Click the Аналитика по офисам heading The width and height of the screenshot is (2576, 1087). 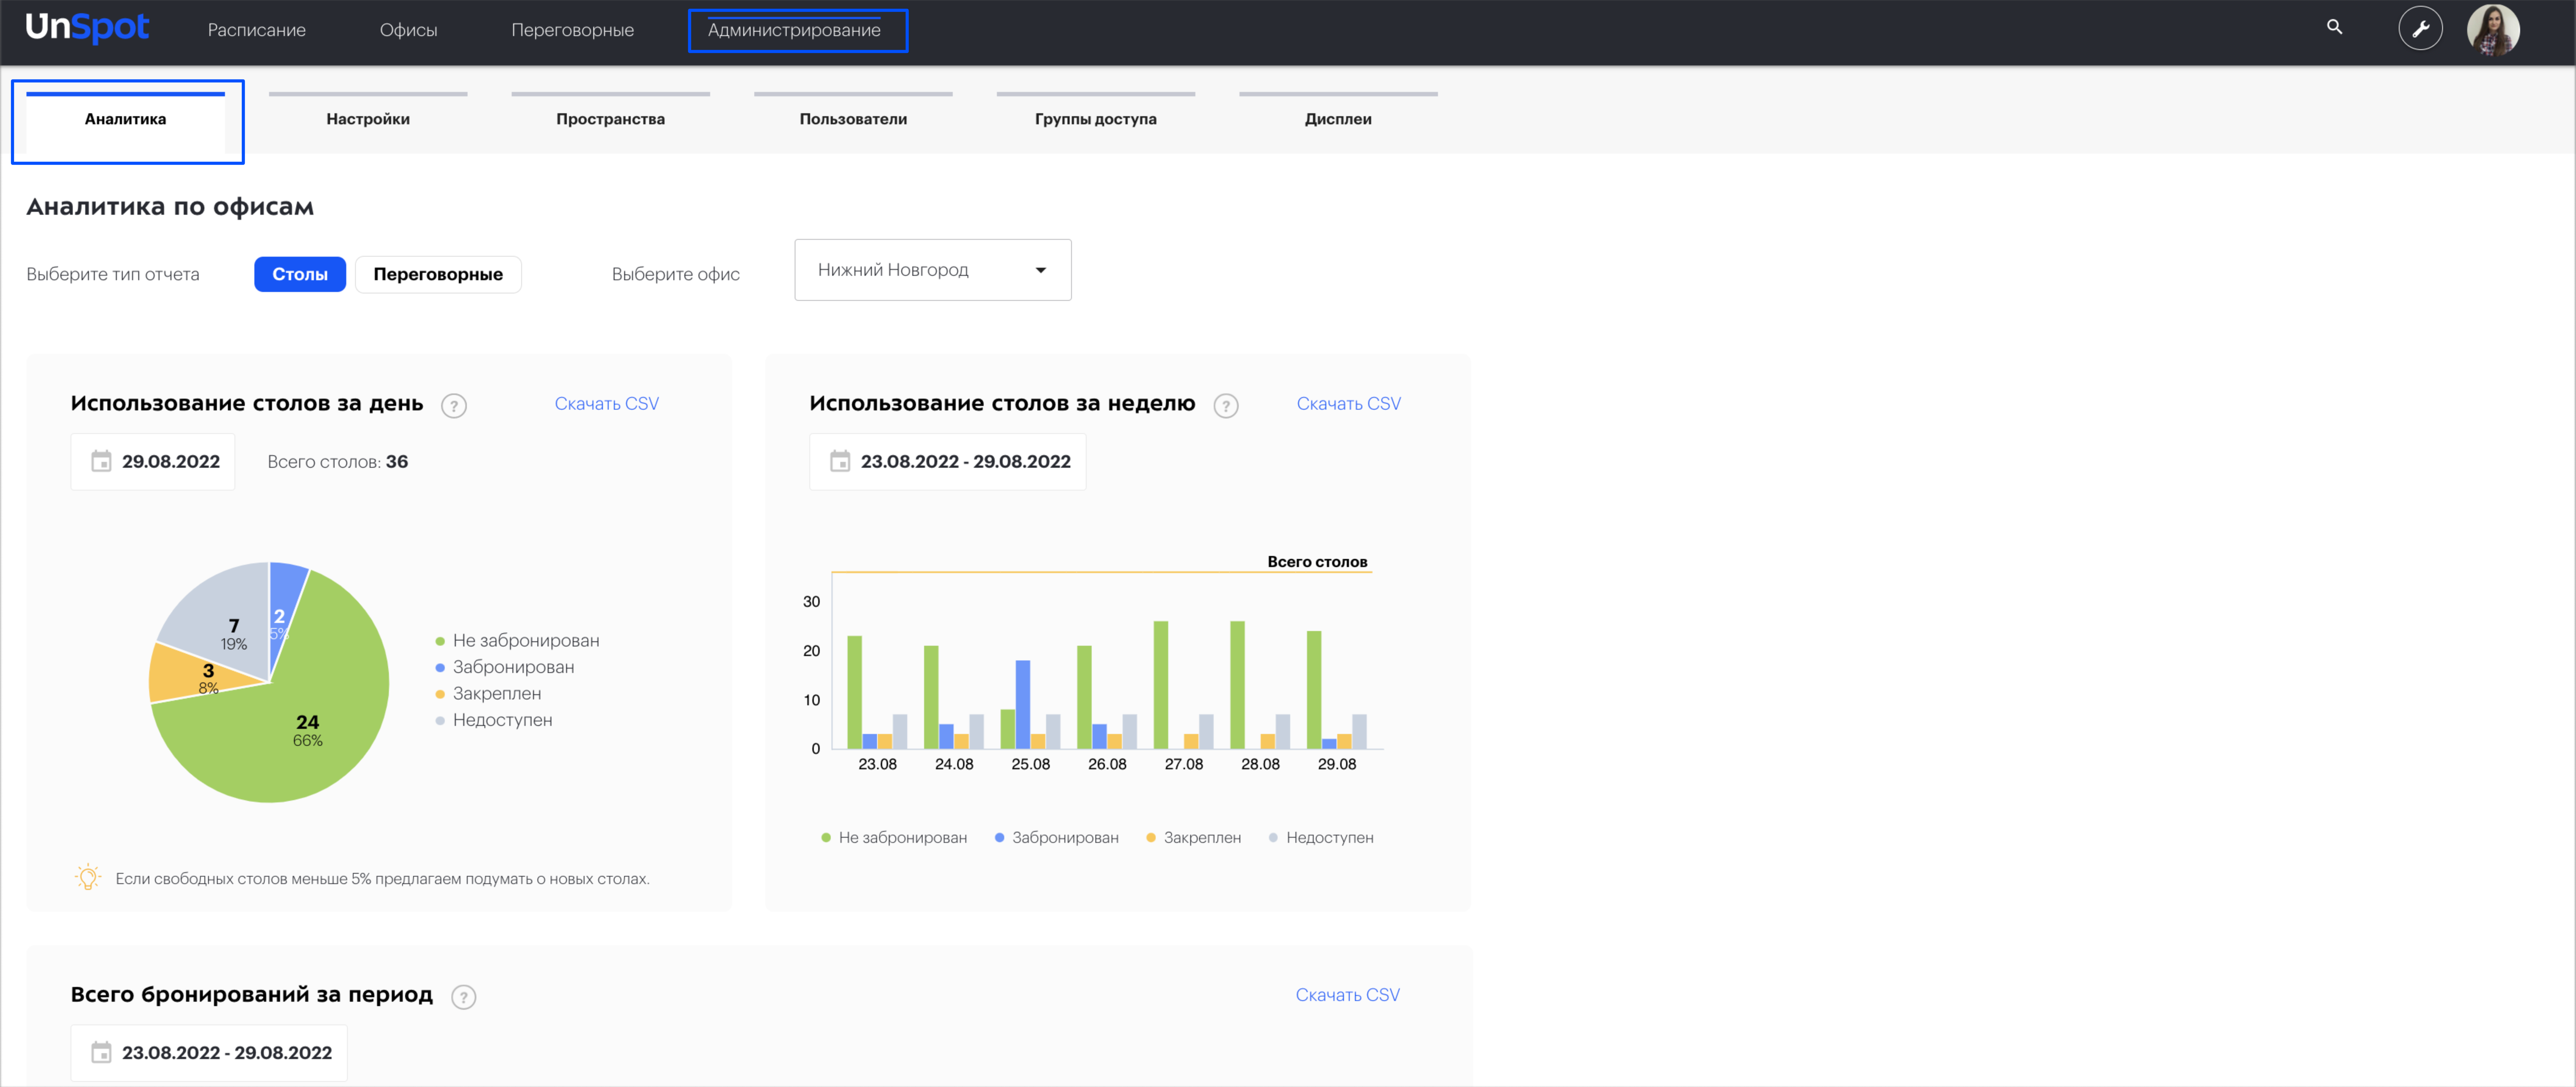pyautogui.click(x=170, y=207)
